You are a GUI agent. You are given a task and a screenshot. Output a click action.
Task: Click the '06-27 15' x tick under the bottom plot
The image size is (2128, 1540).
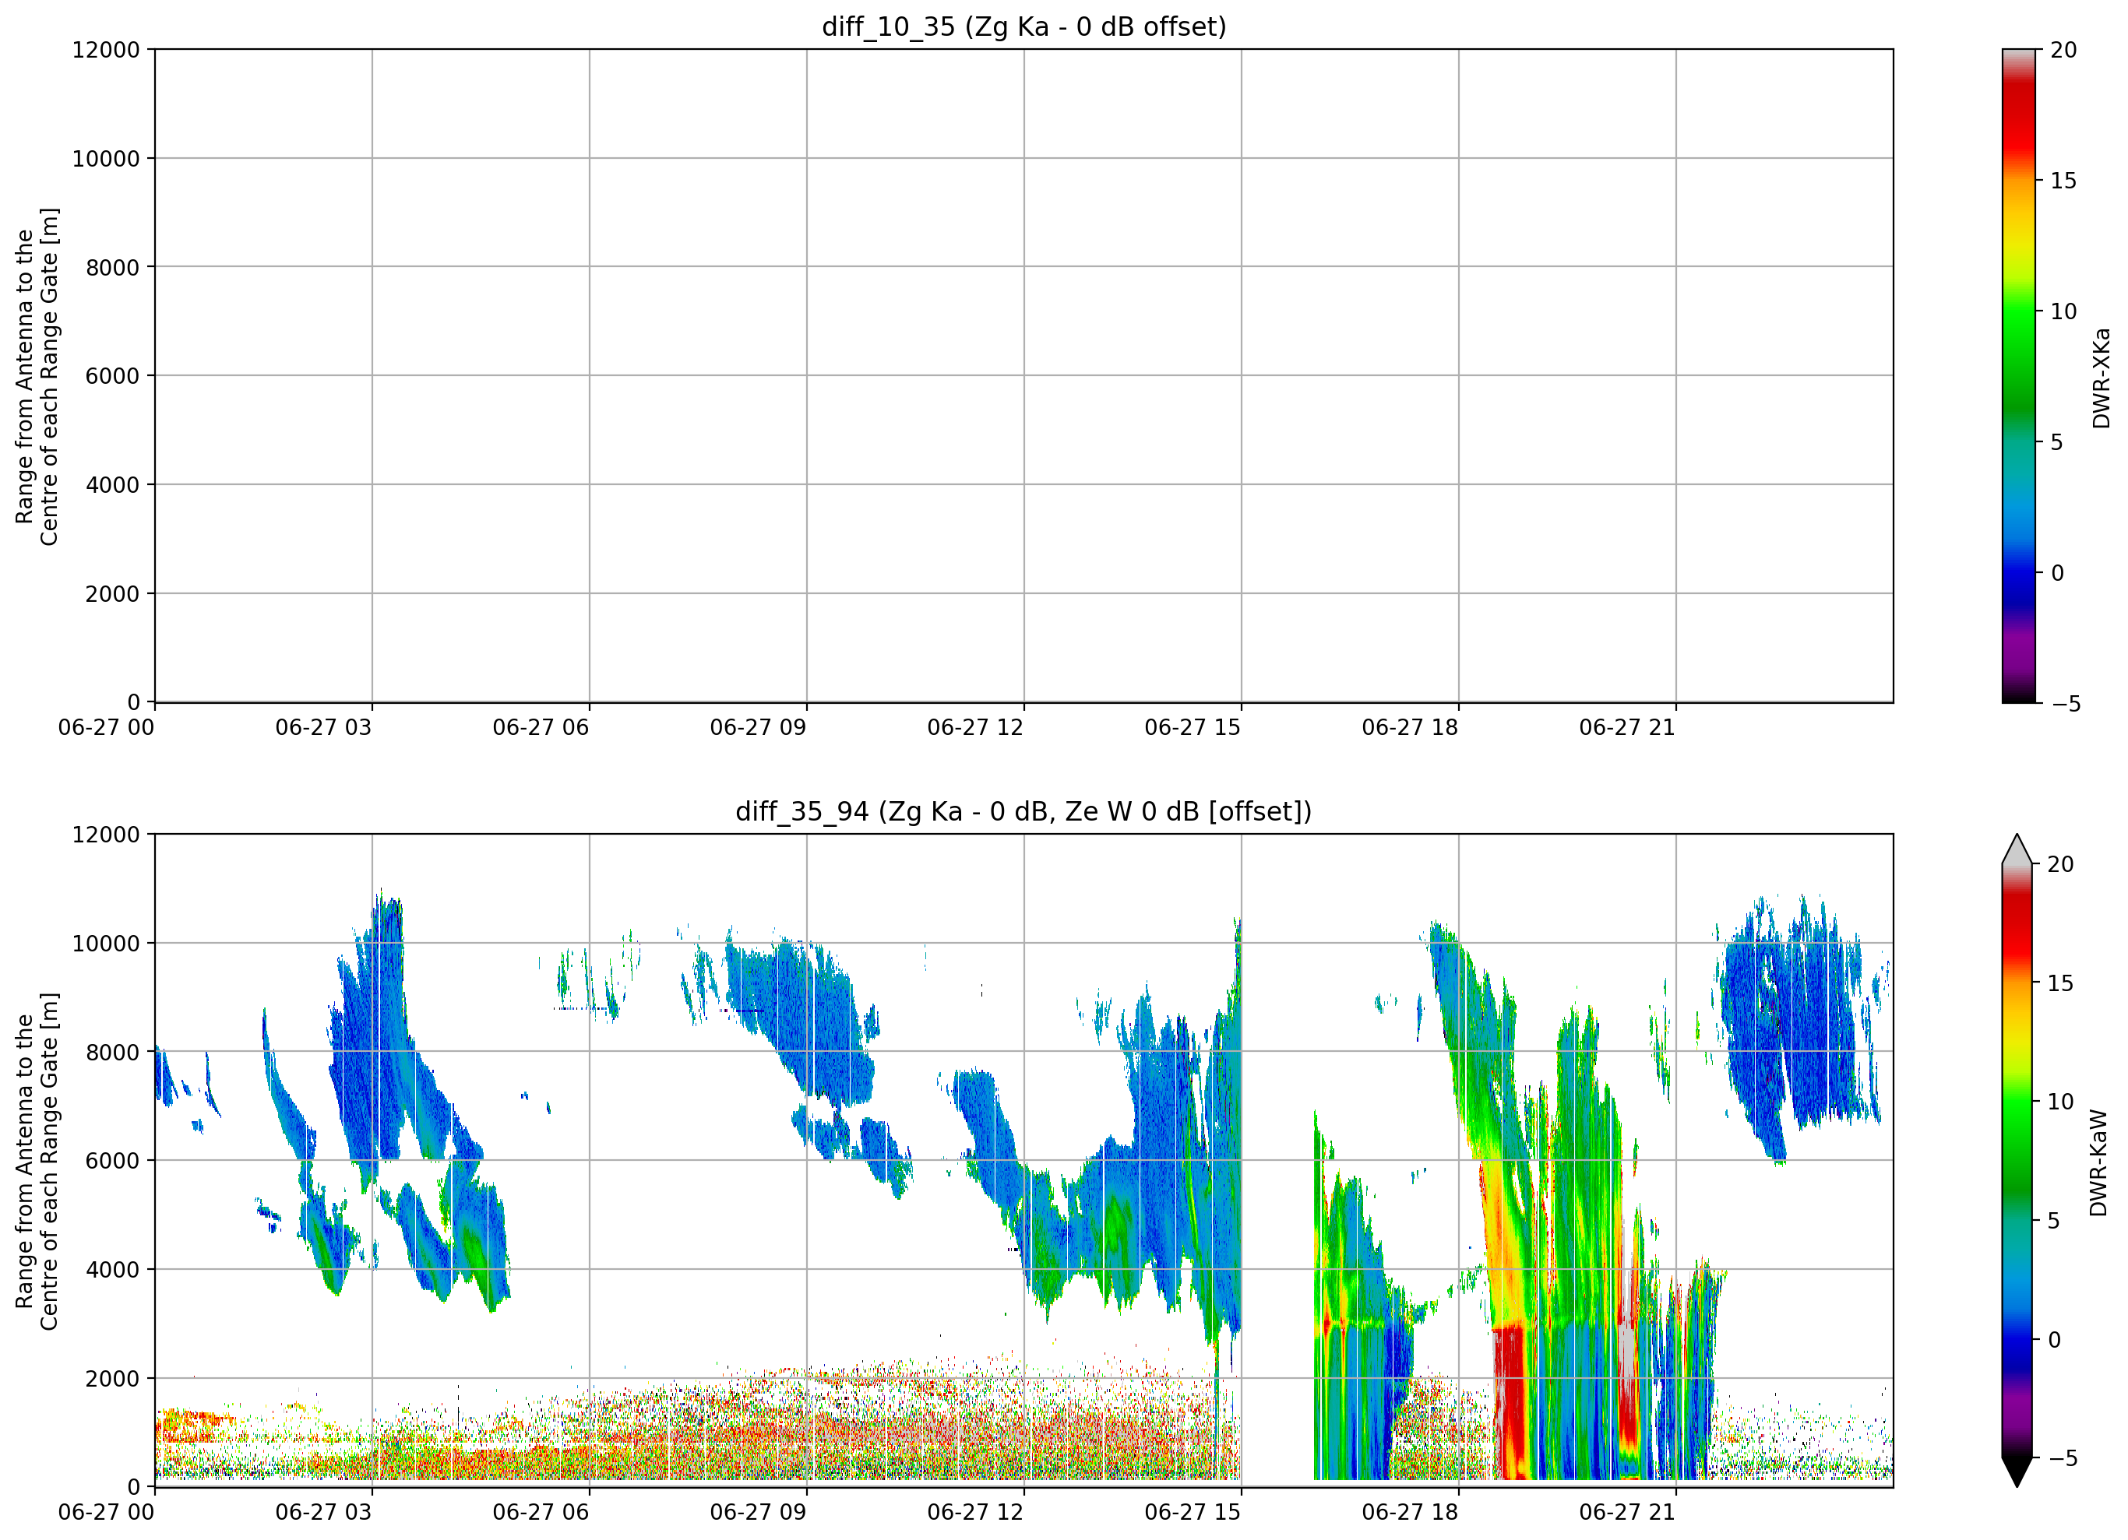coord(1193,1513)
